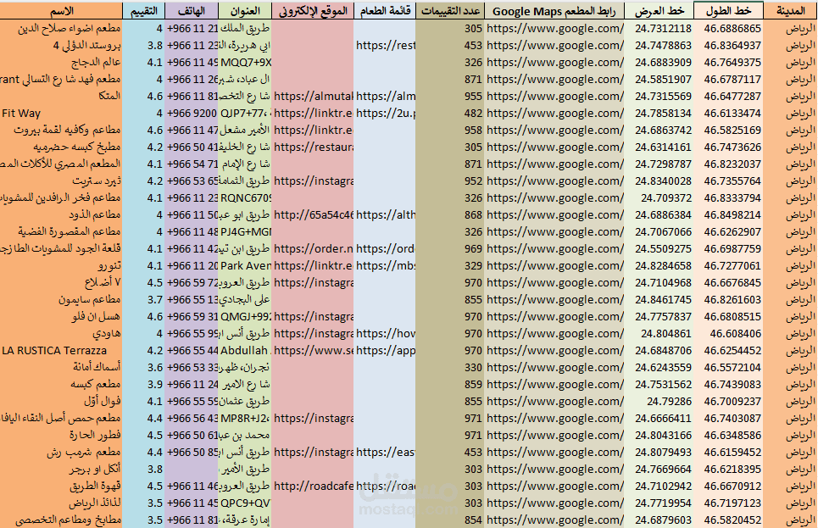Select the name cell فطور الحارة
818x528 pixels.
(x=61, y=435)
